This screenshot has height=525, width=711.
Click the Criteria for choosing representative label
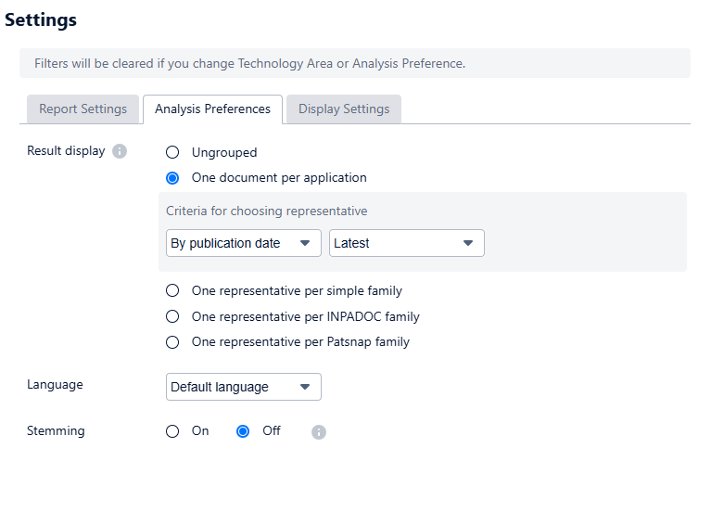pos(266,211)
